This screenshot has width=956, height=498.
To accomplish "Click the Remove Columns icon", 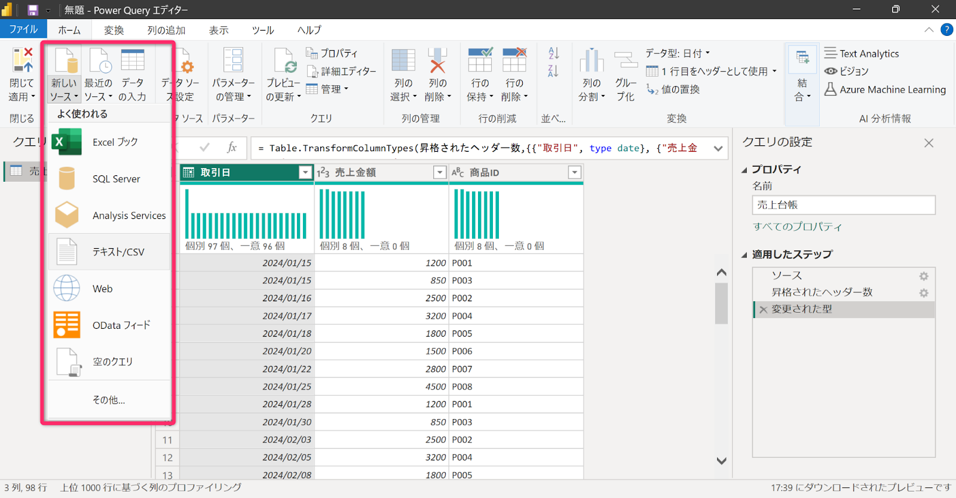I will tap(438, 60).
